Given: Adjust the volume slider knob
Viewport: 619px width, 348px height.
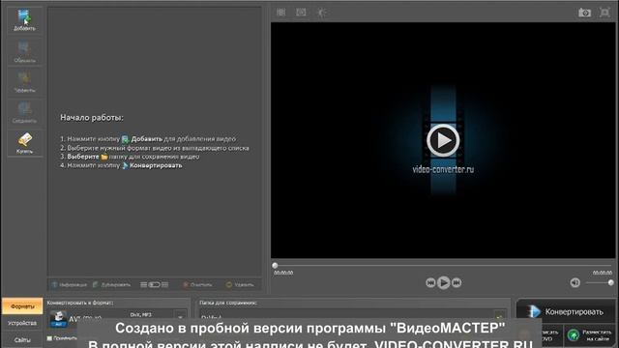Looking at the screenshot, I should pyautogui.click(x=610, y=282).
